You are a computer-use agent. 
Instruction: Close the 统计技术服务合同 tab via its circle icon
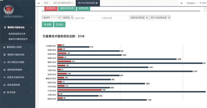(72, 3)
